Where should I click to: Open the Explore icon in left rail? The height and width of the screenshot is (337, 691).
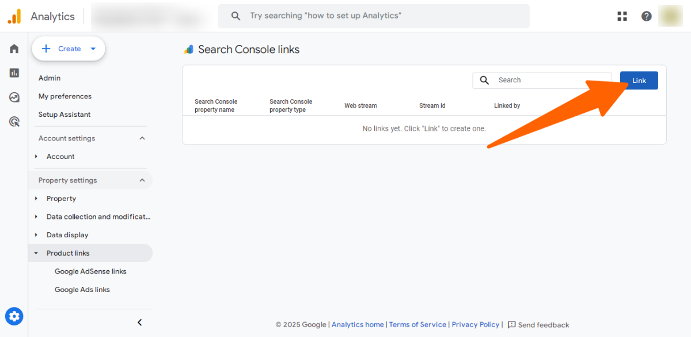(14, 97)
